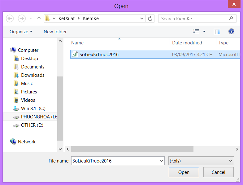Select the SoLieuKiTruoc2016 Excel file
The height and width of the screenshot is (185, 243).
click(99, 55)
